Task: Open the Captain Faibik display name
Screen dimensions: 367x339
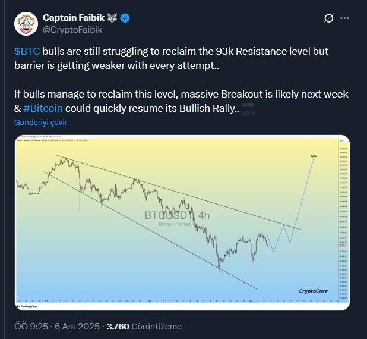Action: click(74, 18)
